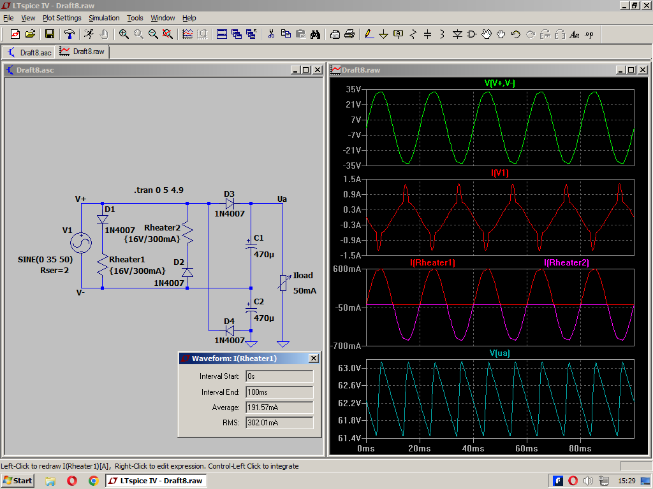The image size is (653, 489).
Task: Click the Interval End field
Action: point(279,392)
